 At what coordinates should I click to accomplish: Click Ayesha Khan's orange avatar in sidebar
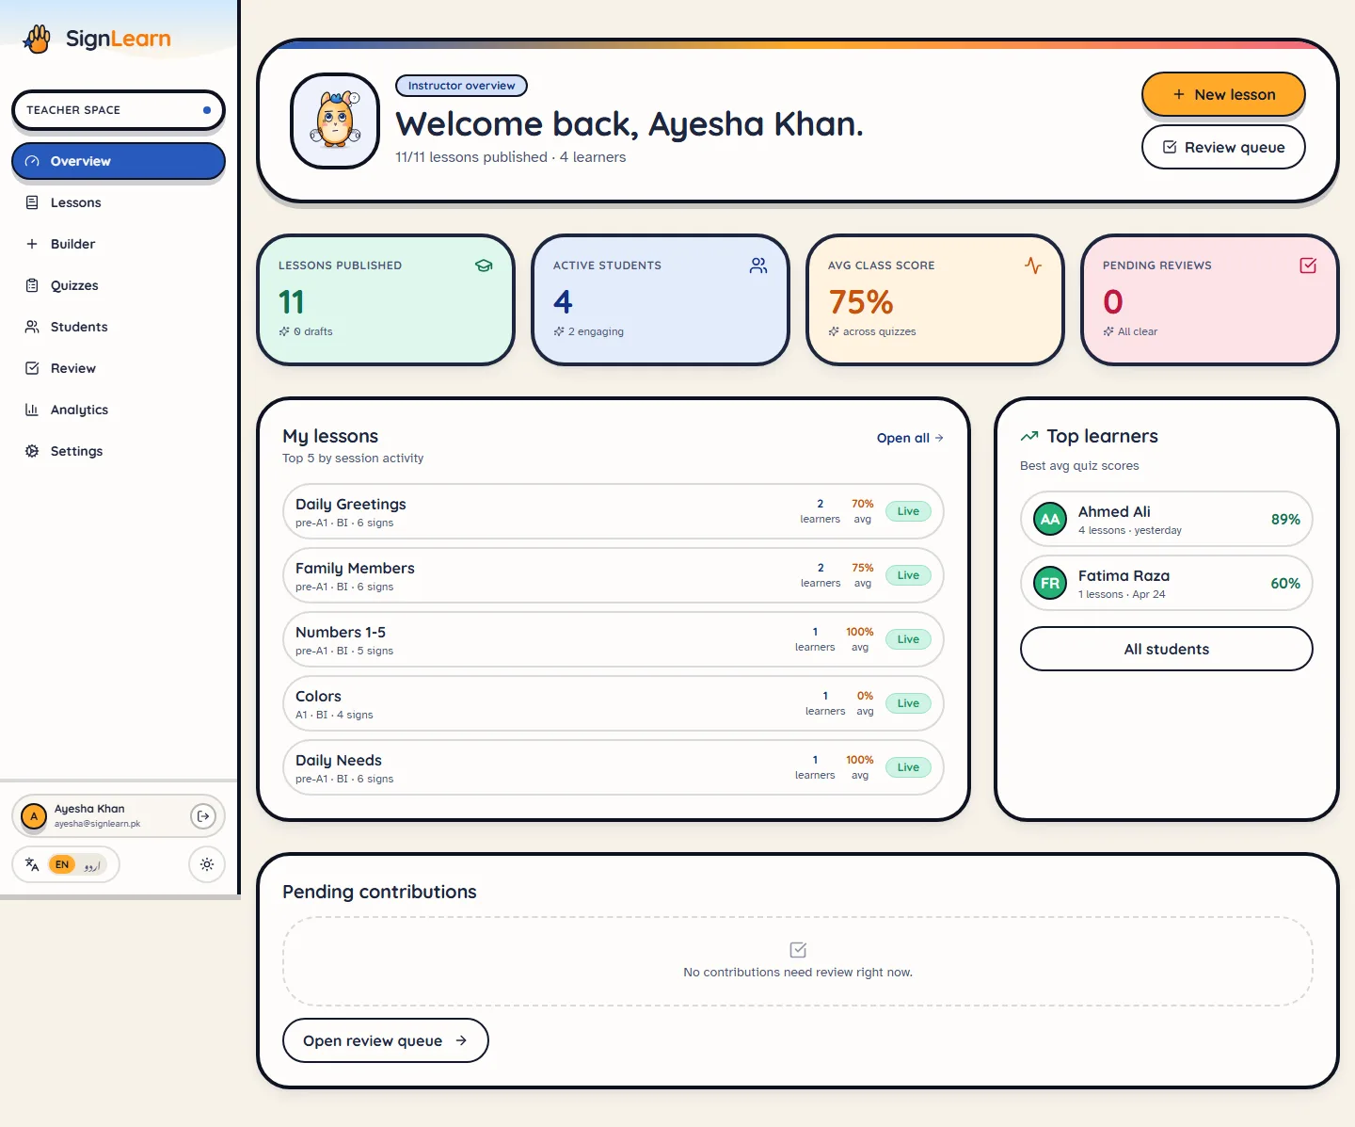(x=34, y=816)
